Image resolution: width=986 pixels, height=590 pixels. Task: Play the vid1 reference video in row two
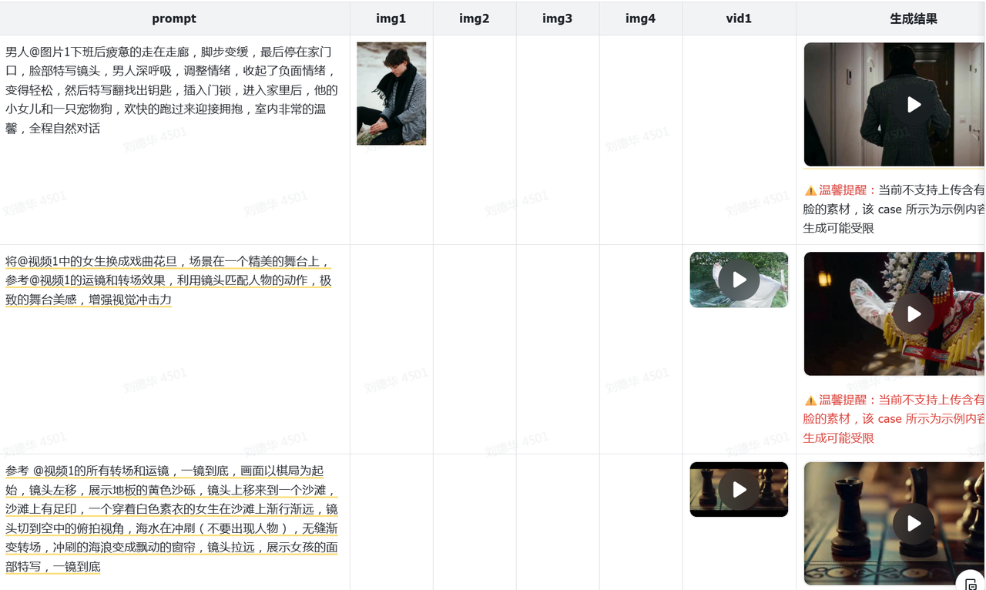(x=739, y=280)
